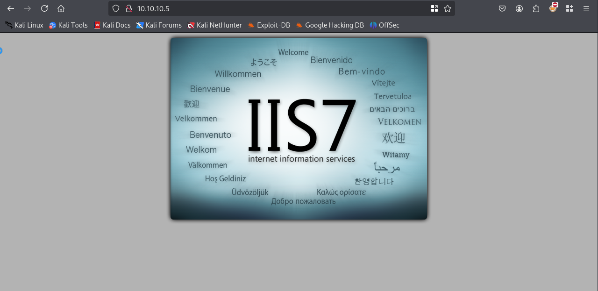Go back to the previous page

click(x=11, y=8)
